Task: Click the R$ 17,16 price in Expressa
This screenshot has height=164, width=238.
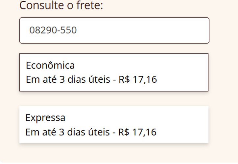Action: pyautogui.click(x=137, y=132)
